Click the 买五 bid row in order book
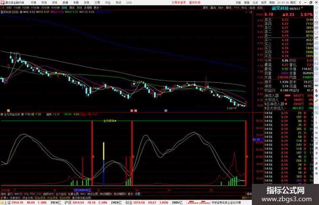 [x=289, y=56]
